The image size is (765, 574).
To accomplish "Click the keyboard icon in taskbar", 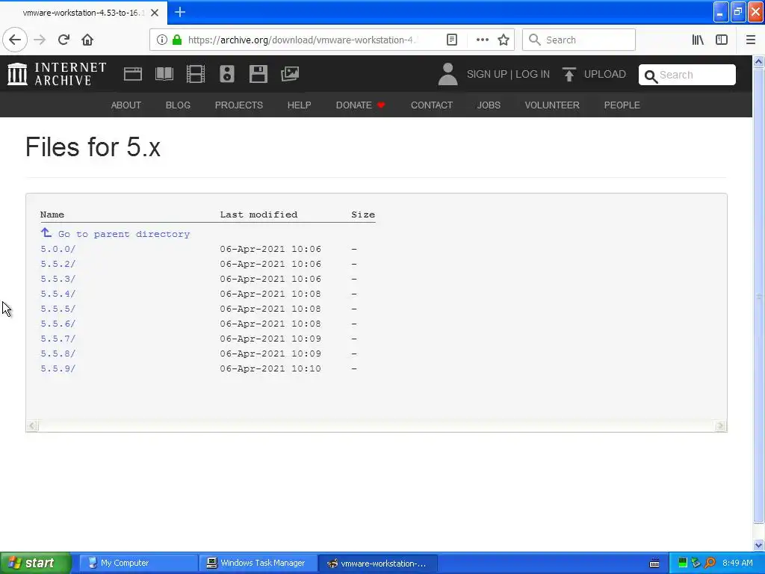I will (654, 564).
